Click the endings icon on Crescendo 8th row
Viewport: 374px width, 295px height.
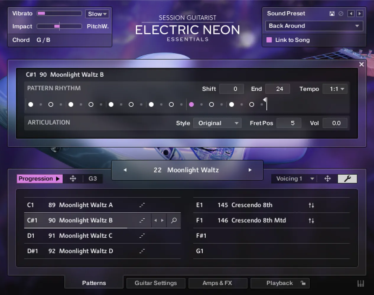[311, 205]
